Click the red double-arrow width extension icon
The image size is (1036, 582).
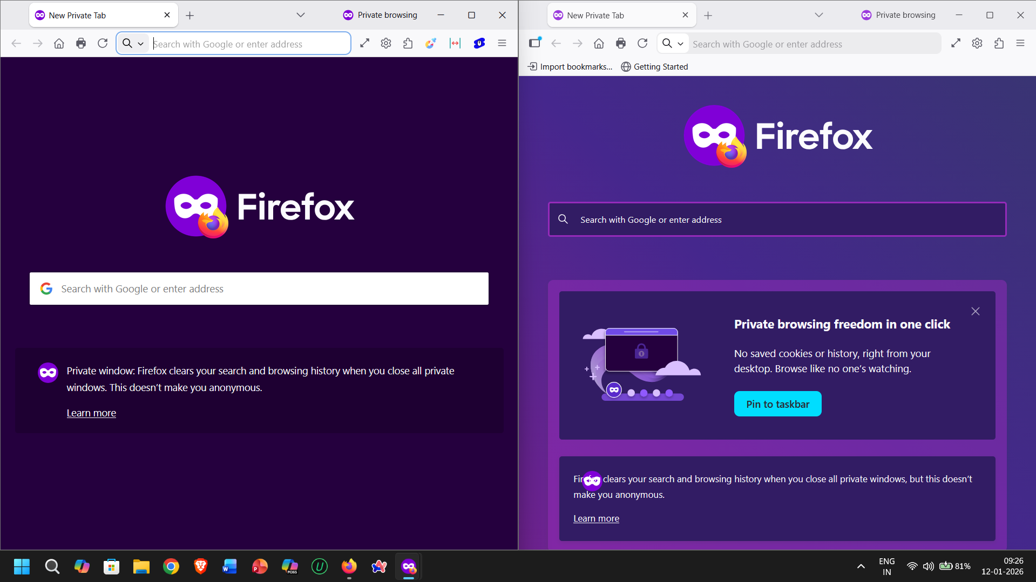click(455, 44)
